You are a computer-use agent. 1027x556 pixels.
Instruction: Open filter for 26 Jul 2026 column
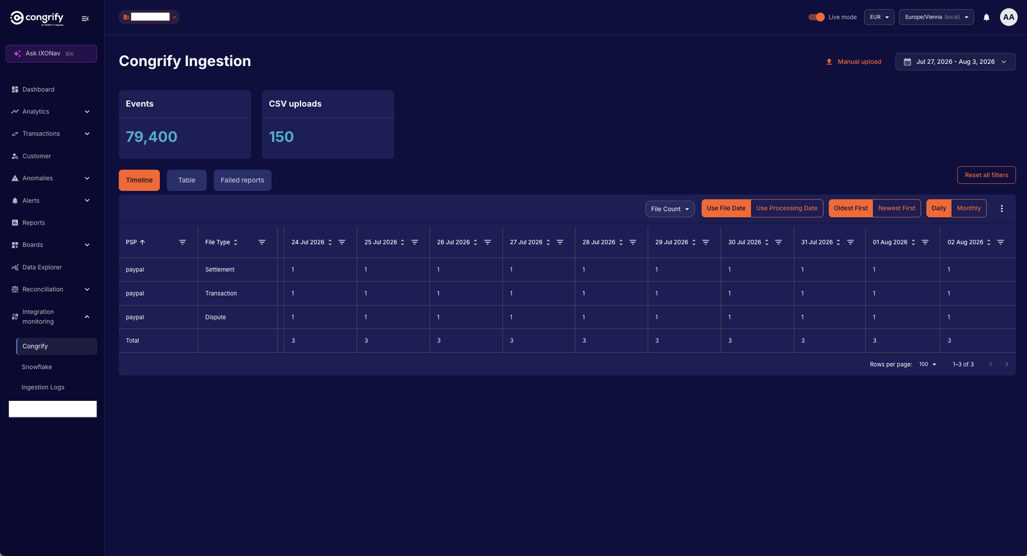(x=488, y=242)
